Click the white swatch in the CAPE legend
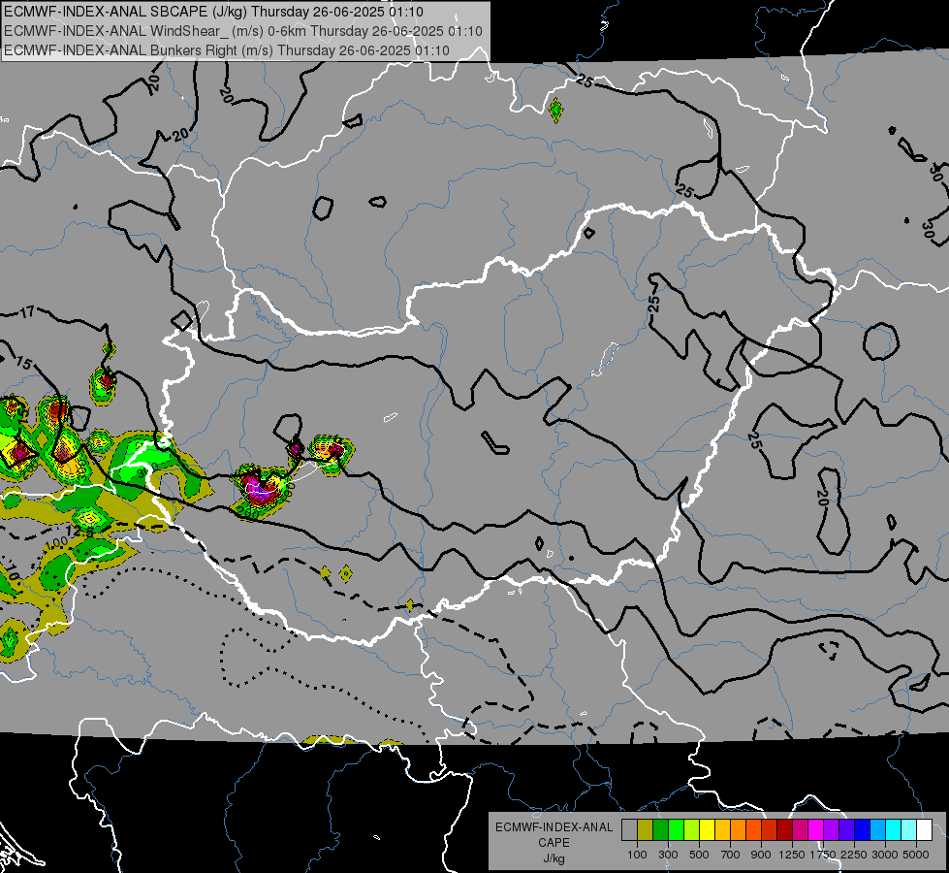This screenshot has height=873, width=949. click(x=924, y=829)
